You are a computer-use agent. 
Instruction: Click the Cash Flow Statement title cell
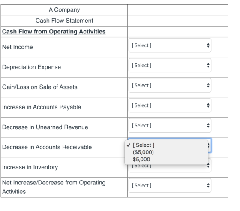(64, 21)
